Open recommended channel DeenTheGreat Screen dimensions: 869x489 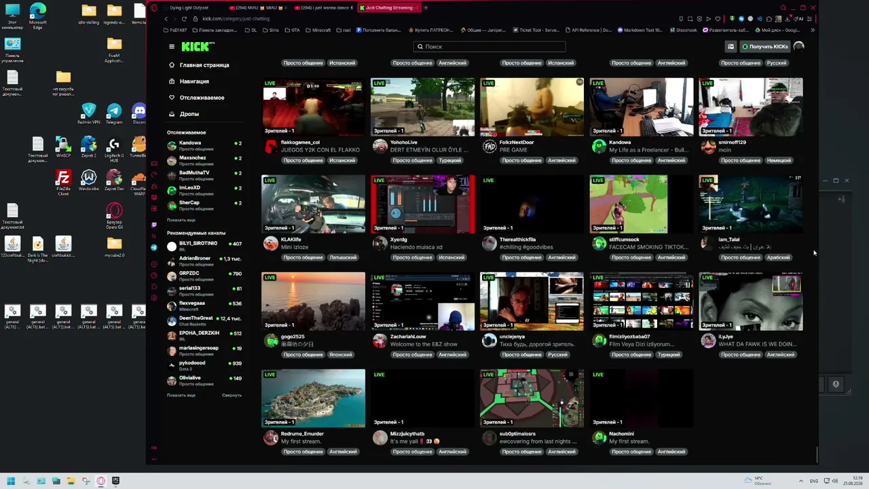204,321
